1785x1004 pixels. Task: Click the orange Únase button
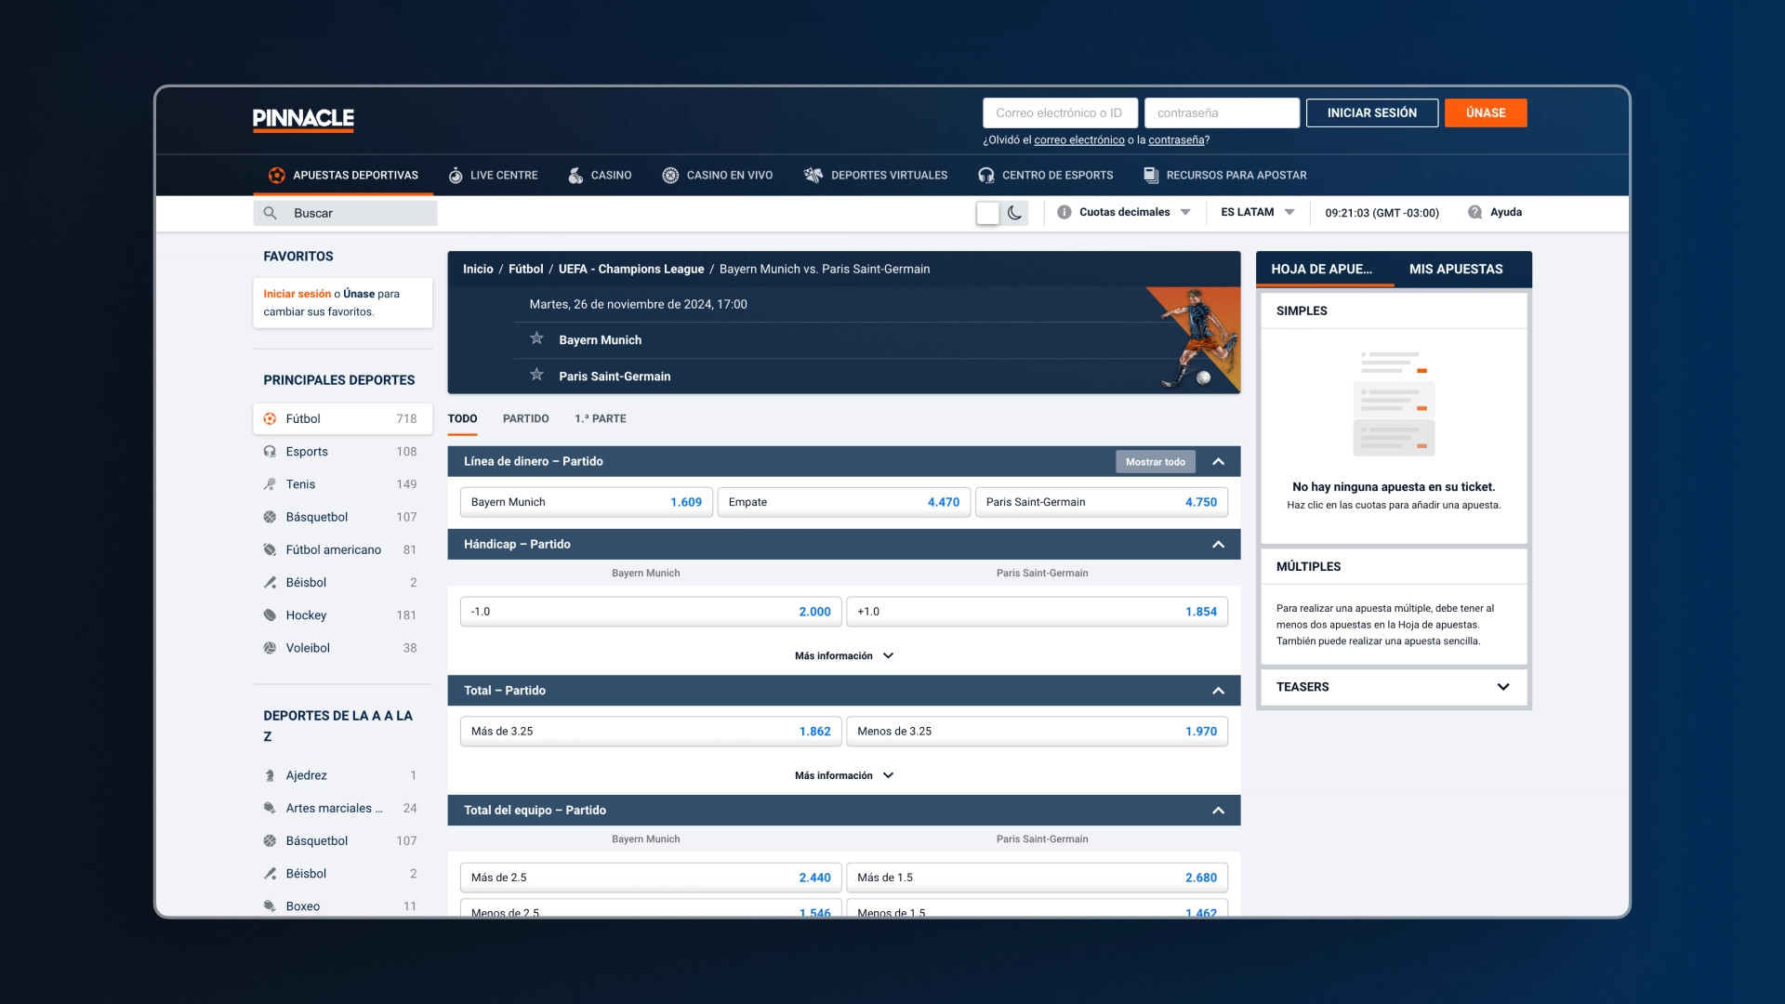coord(1486,112)
